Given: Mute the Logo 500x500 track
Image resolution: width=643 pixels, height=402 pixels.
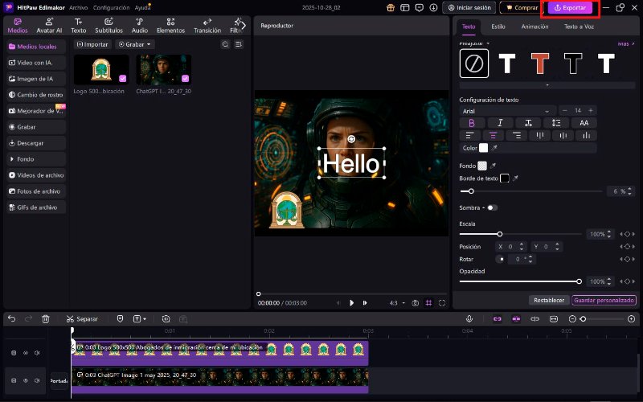Looking at the screenshot, I should pos(37,353).
